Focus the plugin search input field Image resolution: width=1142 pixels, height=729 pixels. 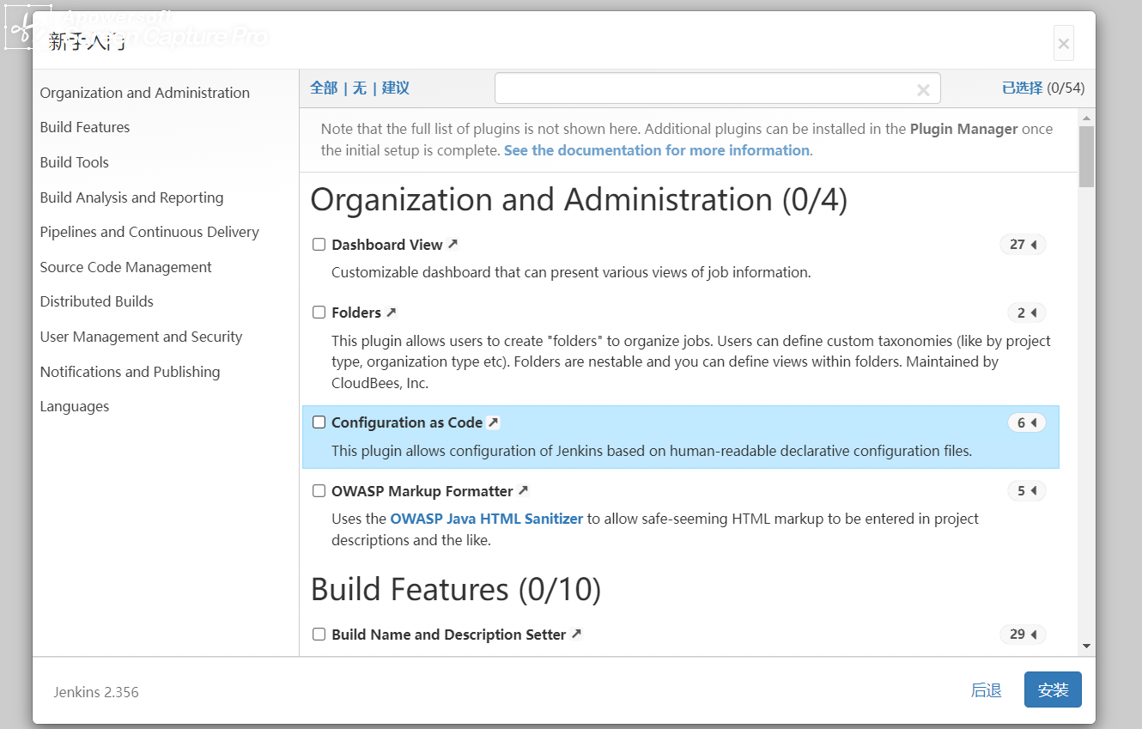(704, 88)
